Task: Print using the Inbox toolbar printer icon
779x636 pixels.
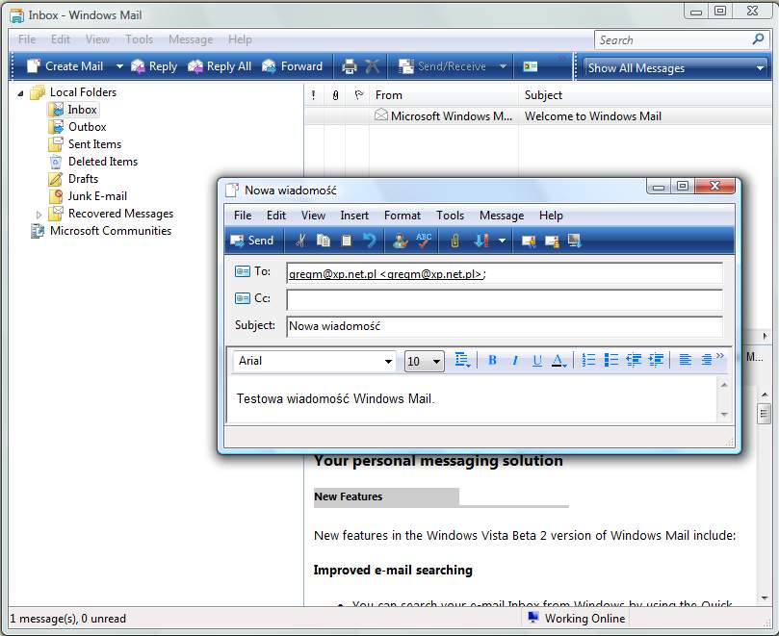Action: [x=350, y=66]
